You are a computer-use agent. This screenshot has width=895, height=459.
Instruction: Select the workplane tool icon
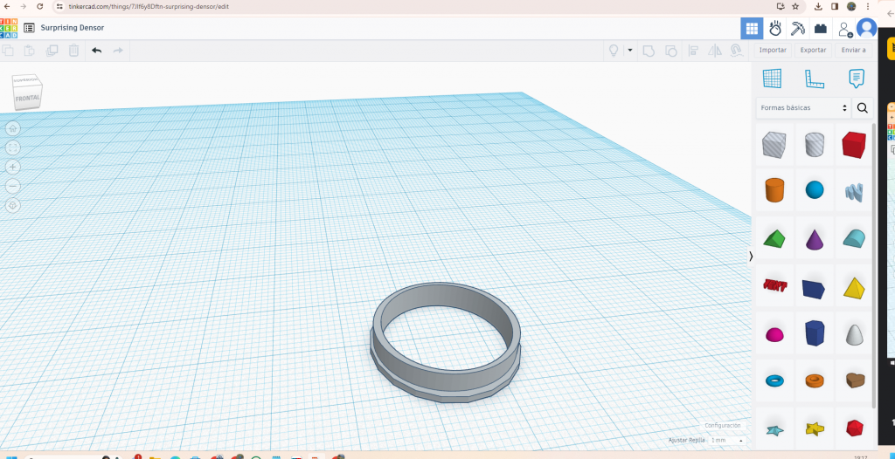[x=772, y=79]
